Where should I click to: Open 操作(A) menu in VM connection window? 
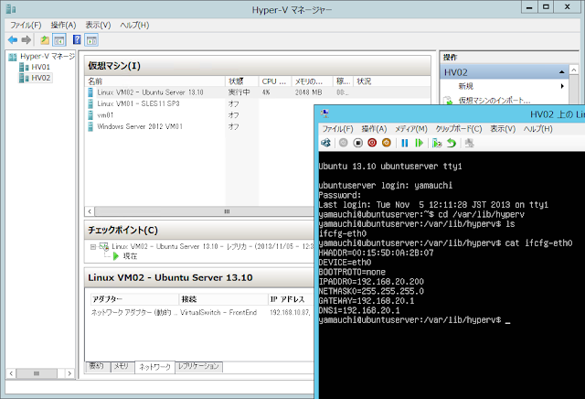click(x=374, y=129)
